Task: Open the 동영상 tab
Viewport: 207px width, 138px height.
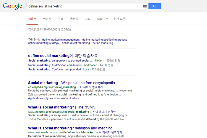Action: click(x=74, y=19)
